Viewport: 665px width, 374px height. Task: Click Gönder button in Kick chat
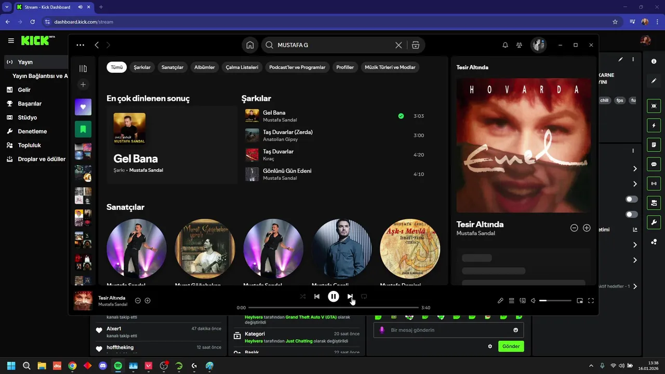[x=511, y=346]
